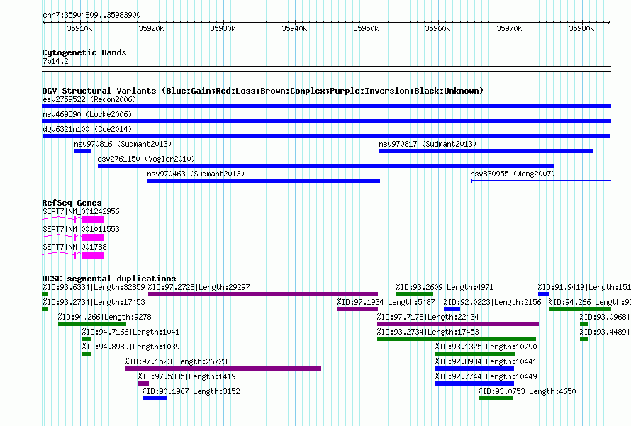
Task: Click the 7p14.2 band label
Action: 55,61
